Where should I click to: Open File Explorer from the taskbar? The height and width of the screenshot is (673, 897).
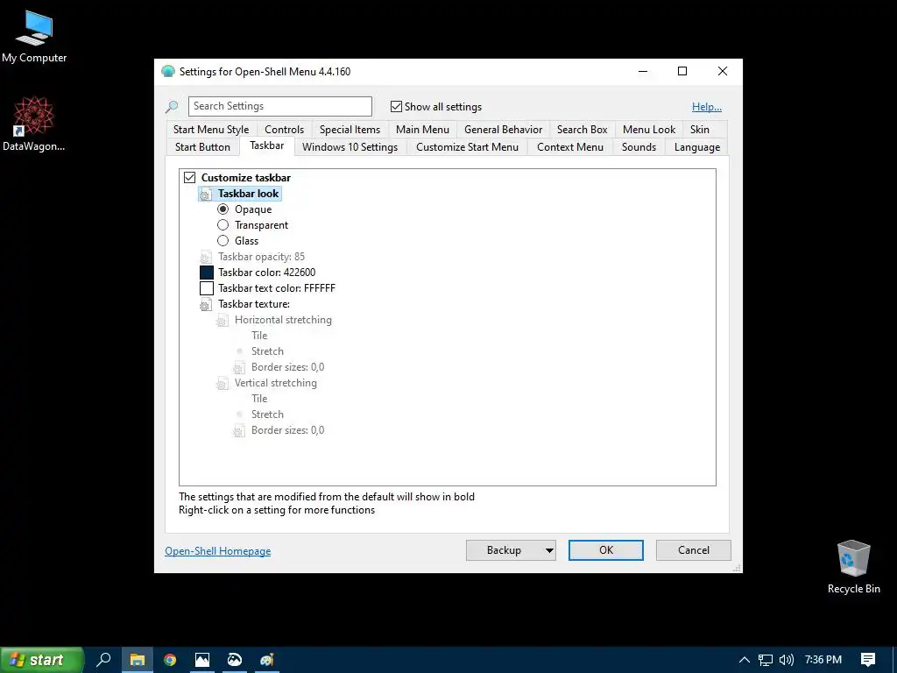pos(138,660)
